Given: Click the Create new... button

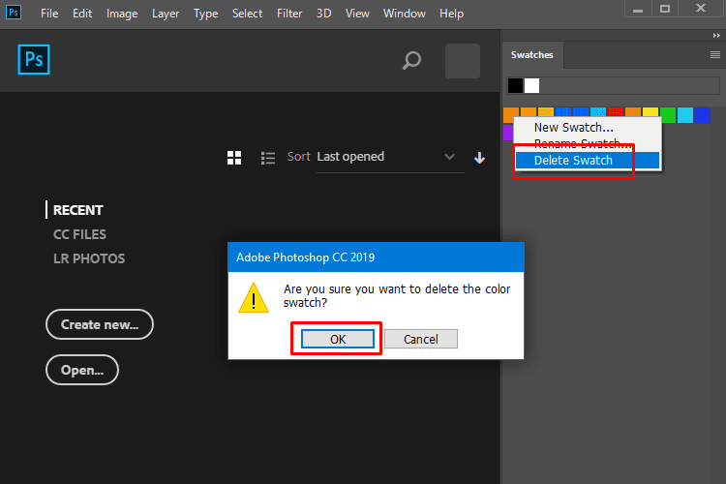Looking at the screenshot, I should tap(100, 324).
